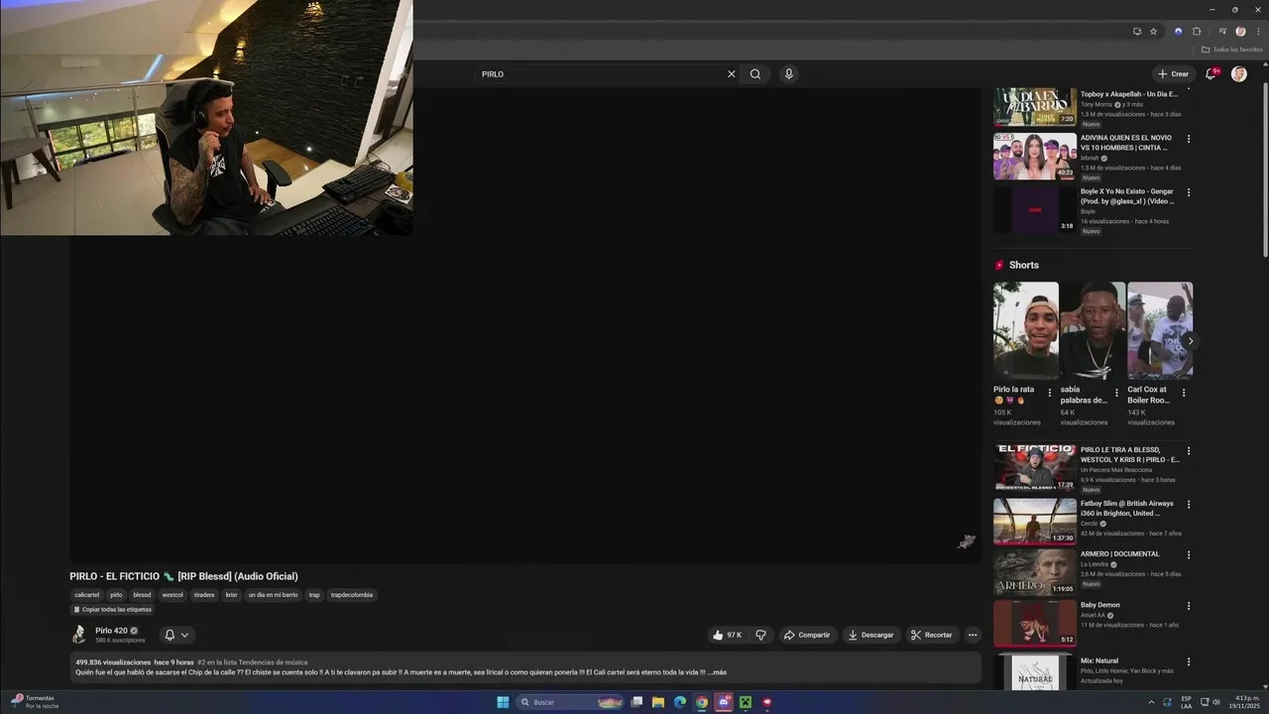The height and width of the screenshot is (714, 1269).
Task: Click the Descargar button
Action: 870,635
